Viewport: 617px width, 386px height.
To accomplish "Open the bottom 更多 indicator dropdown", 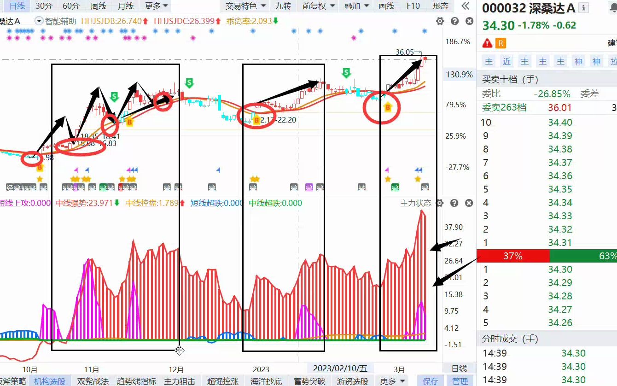I will point(393,381).
